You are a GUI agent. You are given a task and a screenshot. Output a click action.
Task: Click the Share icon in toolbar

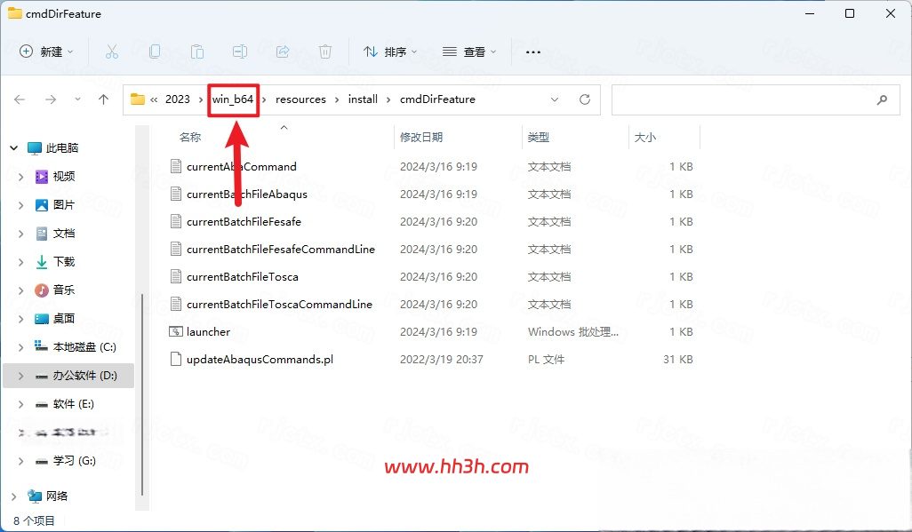[283, 52]
